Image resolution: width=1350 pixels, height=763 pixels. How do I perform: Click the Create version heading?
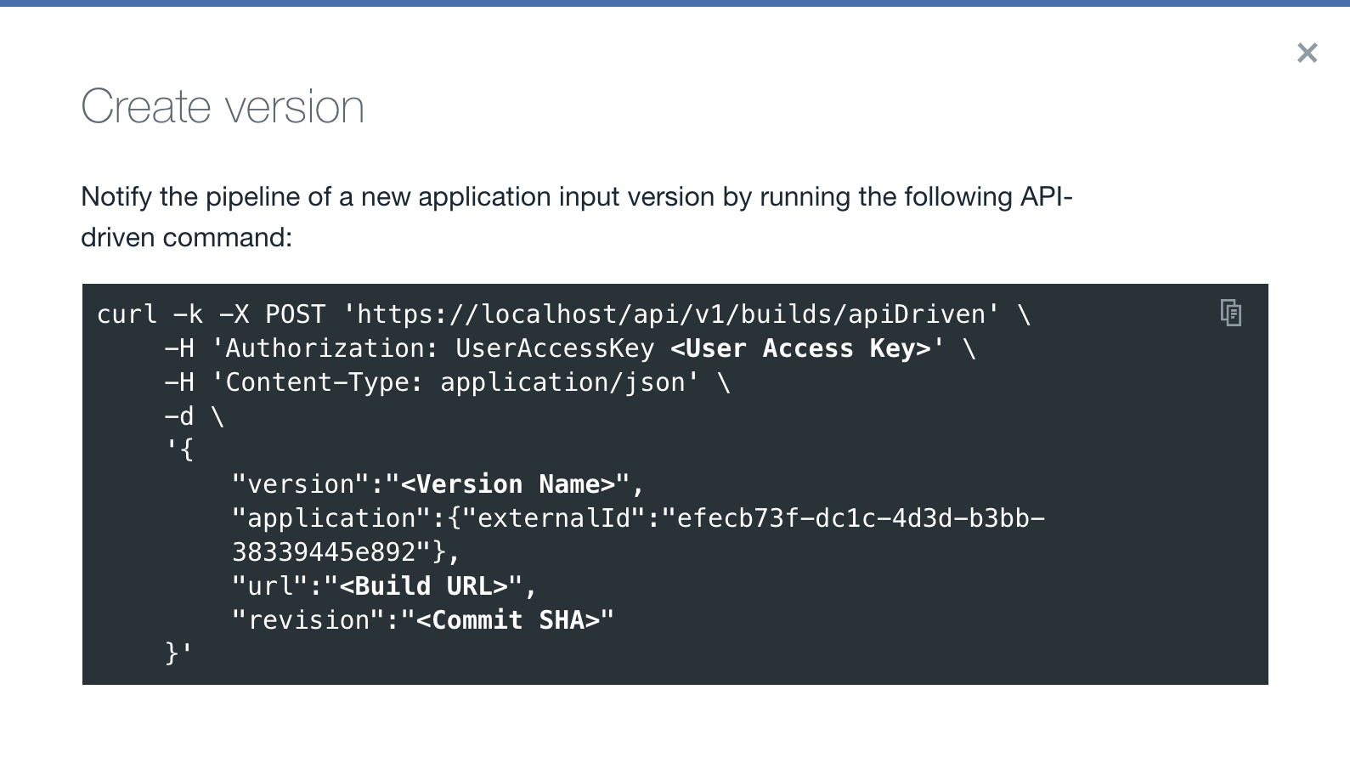click(x=223, y=105)
